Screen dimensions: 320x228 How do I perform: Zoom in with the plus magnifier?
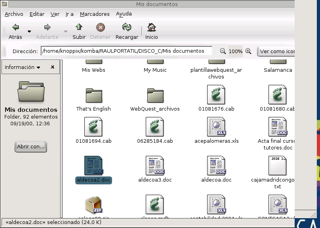coord(248,51)
